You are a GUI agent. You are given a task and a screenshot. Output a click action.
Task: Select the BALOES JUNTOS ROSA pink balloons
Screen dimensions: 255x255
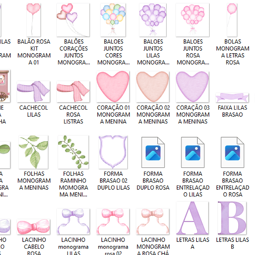pyautogui.click(x=193, y=20)
